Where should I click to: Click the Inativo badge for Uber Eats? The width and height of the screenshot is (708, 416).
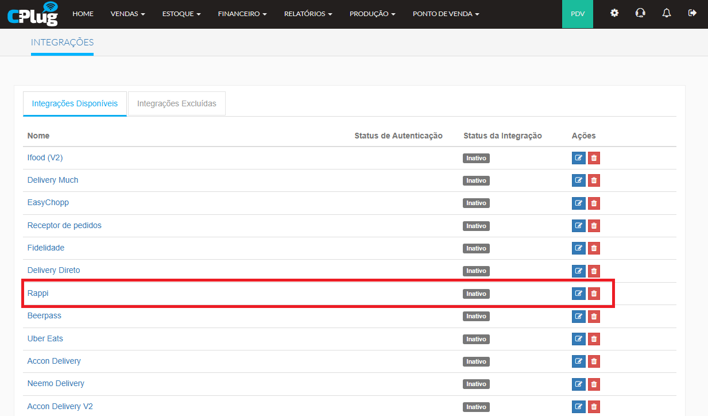coord(476,339)
